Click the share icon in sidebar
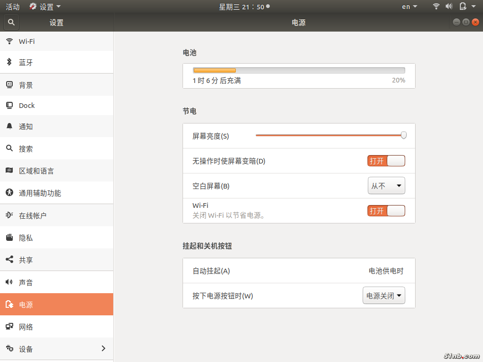The width and height of the screenshot is (483, 362). (9, 260)
